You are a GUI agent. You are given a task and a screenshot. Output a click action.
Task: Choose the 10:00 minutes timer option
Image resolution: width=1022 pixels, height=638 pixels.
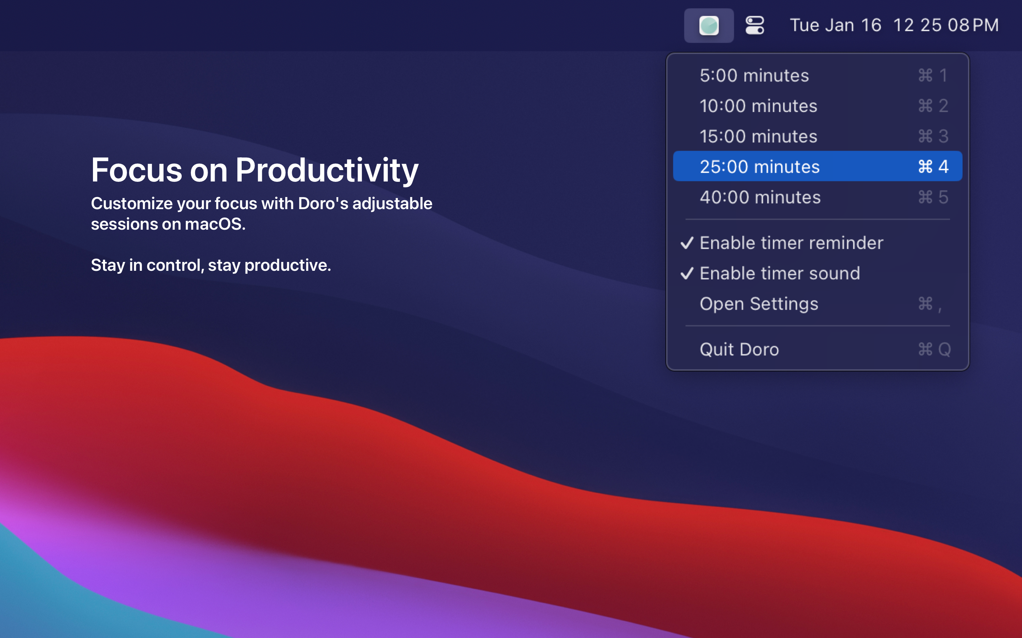817,106
